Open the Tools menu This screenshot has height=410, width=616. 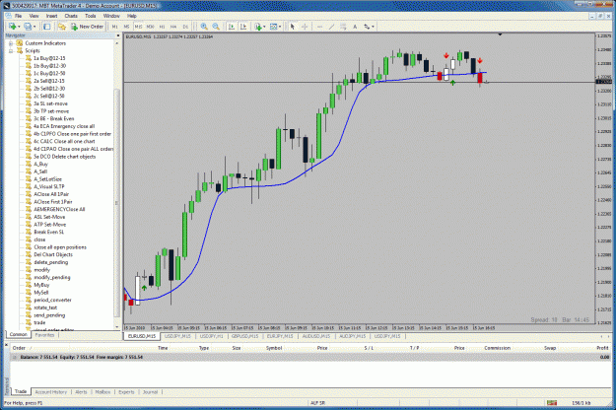click(91, 16)
